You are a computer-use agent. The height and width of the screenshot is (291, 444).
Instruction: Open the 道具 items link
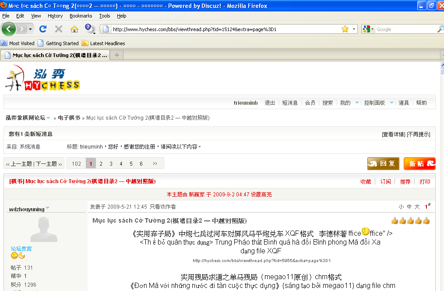pos(404,103)
